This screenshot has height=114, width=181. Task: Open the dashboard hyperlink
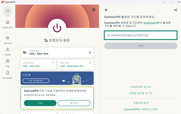150,23
